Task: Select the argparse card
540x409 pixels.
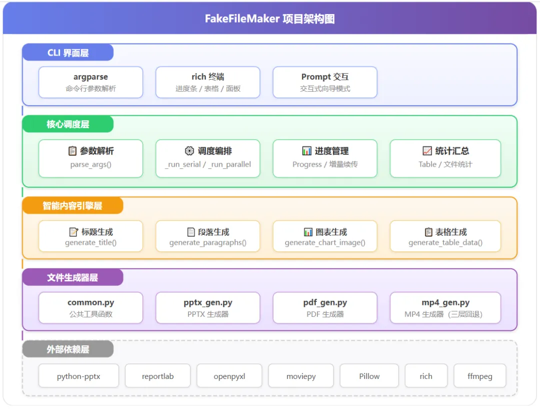Action: [90, 83]
